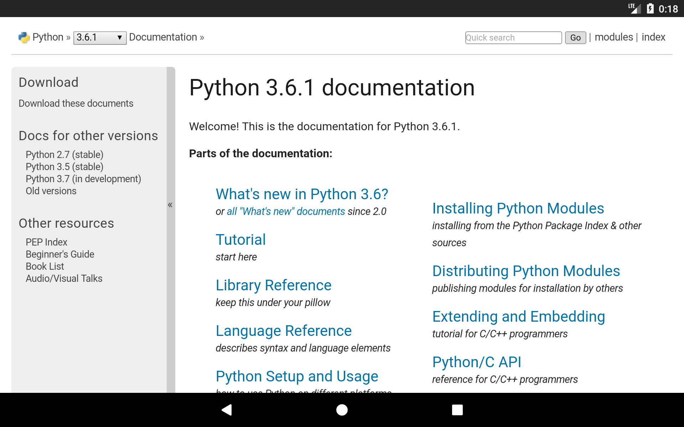The height and width of the screenshot is (427, 684).
Task: Click the Quick search input field
Action: 513,38
